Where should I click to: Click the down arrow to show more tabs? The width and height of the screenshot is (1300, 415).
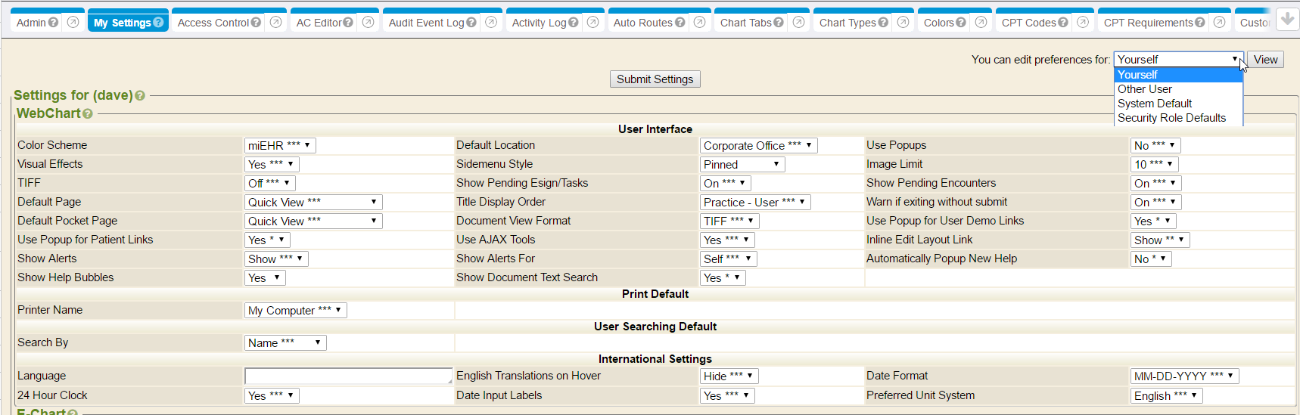tap(1287, 19)
